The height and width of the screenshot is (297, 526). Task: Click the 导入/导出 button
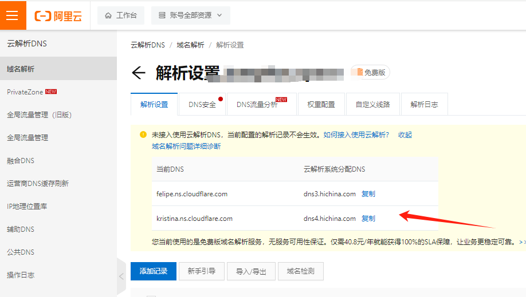tap(251, 271)
